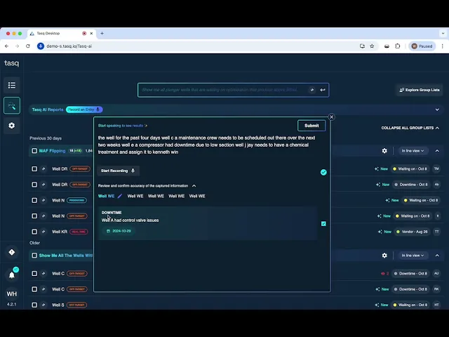Image resolution: width=449 pixels, height=337 pixels.
Task: Toggle MAF Flipping group checkbox
Action: pyautogui.click(x=34, y=151)
